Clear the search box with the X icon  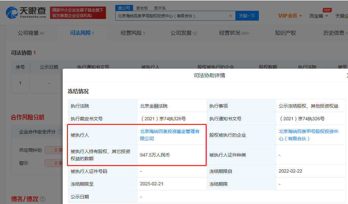pos(230,16)
